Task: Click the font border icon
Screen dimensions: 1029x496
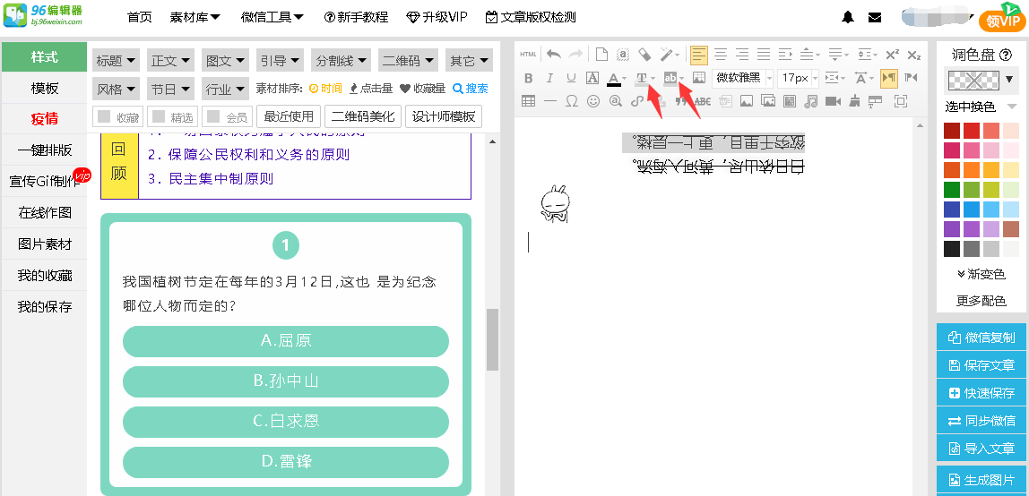Action: click(x=592, y=78)
